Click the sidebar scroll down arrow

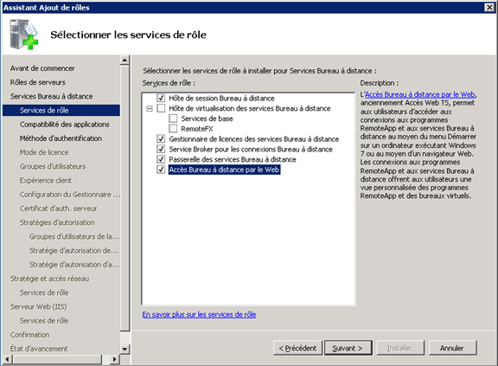tap(124, 349)
